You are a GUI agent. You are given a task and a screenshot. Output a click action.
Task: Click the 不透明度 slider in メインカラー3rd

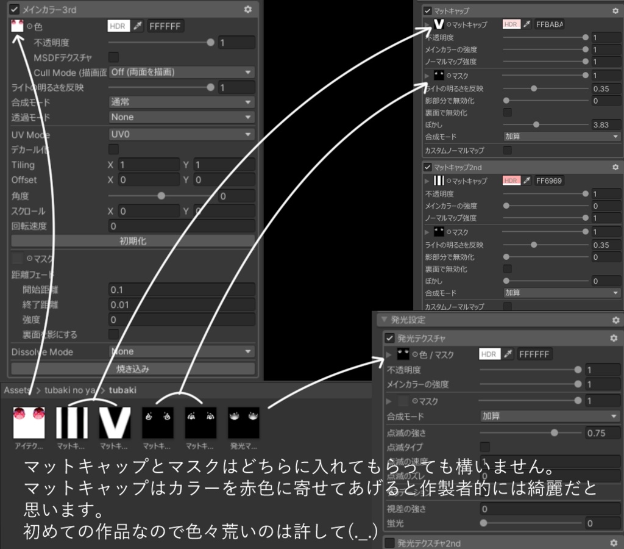[161, 42]
